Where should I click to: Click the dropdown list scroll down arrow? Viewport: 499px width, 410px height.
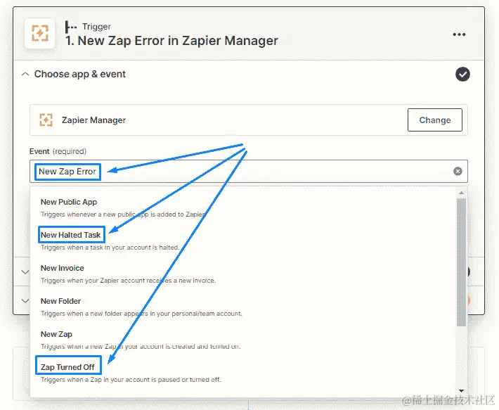pos(461,390)
